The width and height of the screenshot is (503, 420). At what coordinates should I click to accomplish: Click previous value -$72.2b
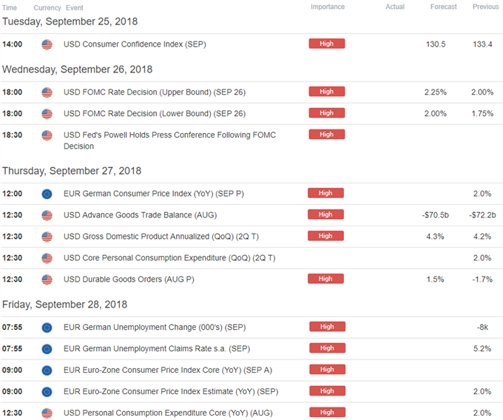pyautogui.click(x=482, y=215)
